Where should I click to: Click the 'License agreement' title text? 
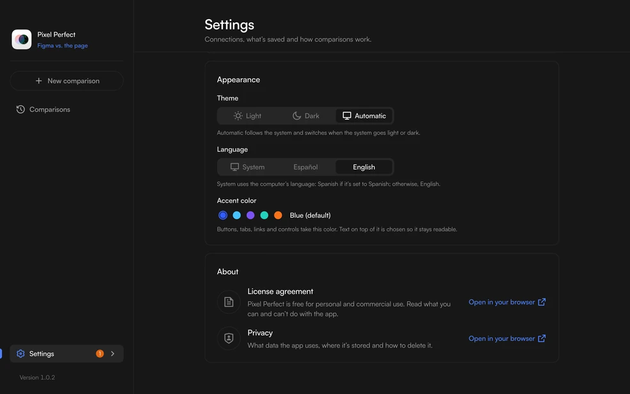[280, 291]
